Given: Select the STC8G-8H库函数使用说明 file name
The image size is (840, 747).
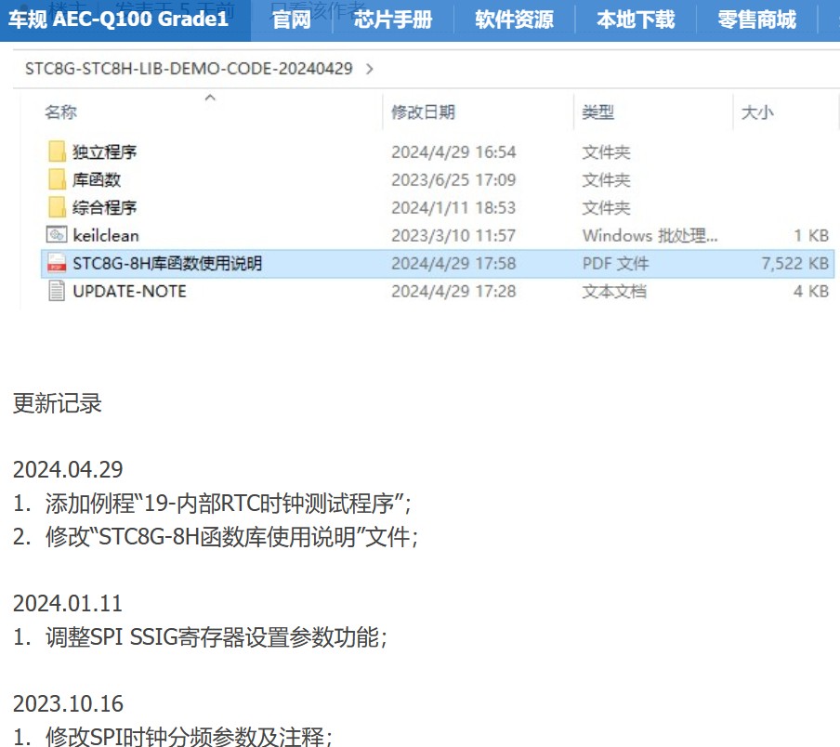Looking at the screenshot, I should pos(167,264).
